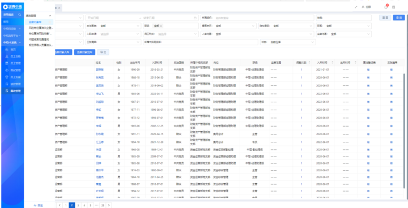Open 用工形式 dropdown

171,34
